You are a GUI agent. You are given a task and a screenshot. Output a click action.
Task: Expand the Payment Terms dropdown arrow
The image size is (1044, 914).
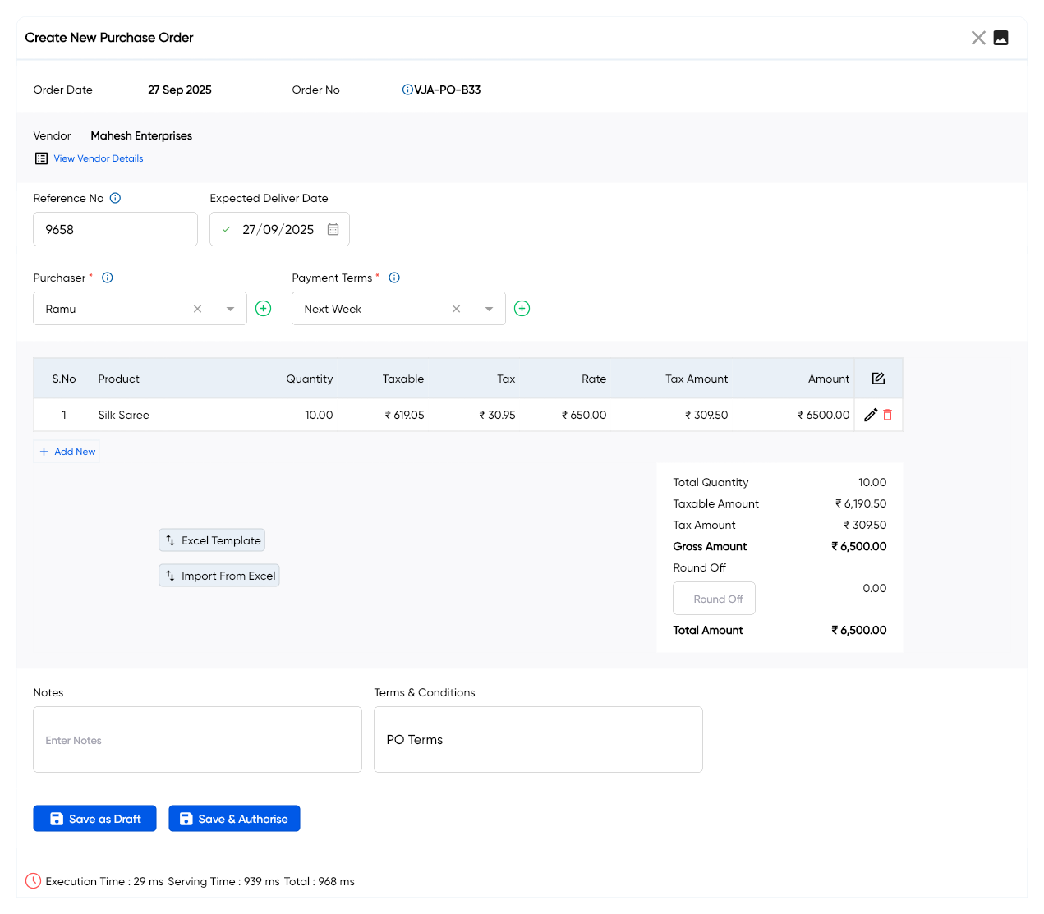[x=489, y=309]
